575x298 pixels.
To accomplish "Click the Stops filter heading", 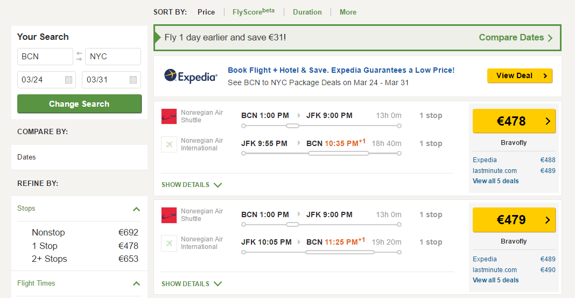I will pyautogui.click(x=26, y=208).
